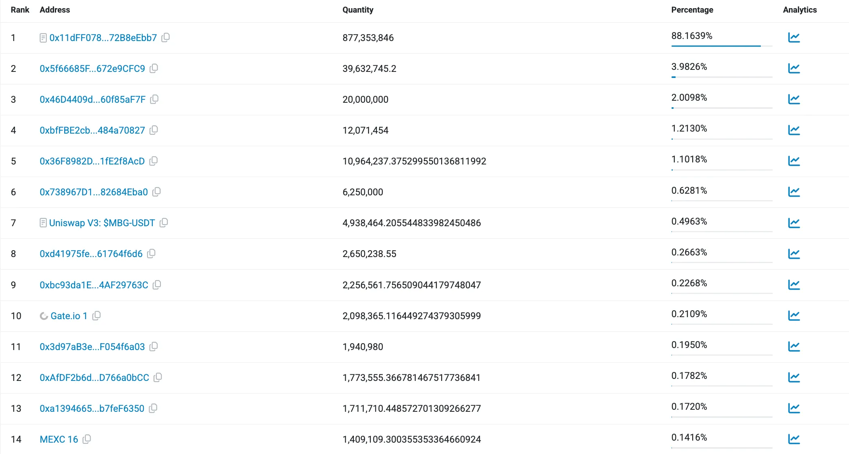Open analytics chart for MEXC 16 row
The image size is (849, 454).
point(794,439)
